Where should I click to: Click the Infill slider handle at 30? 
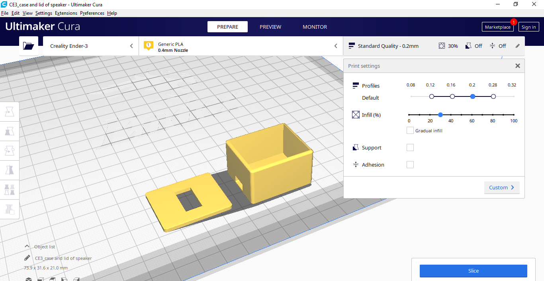[440, 115]
